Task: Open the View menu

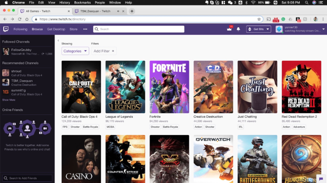Action: (x=52, y=2)
